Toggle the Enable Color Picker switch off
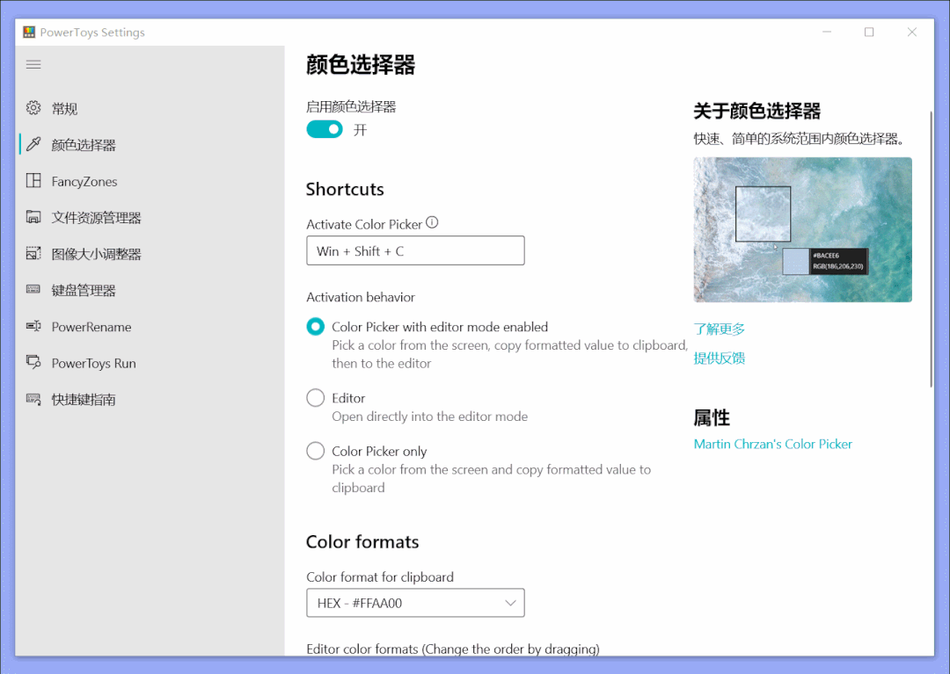This screenshot has height=674, width=950. pos(325,130)
